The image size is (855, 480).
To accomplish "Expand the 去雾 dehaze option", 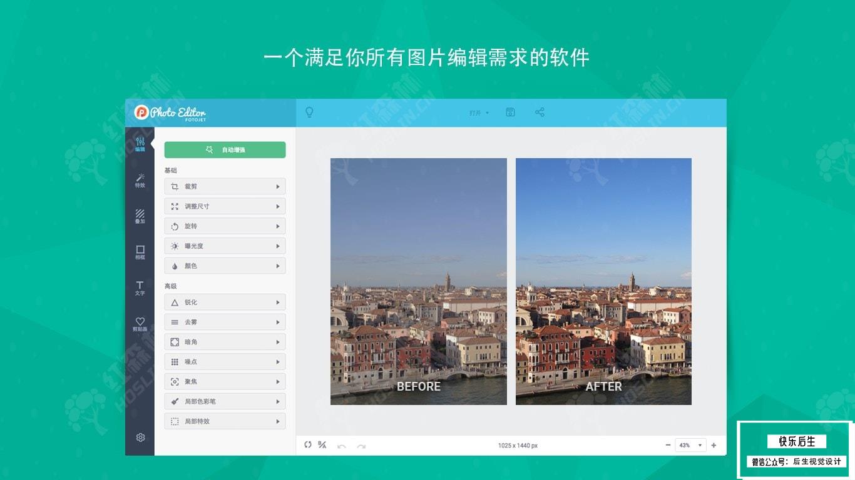I will click(225, 322).
